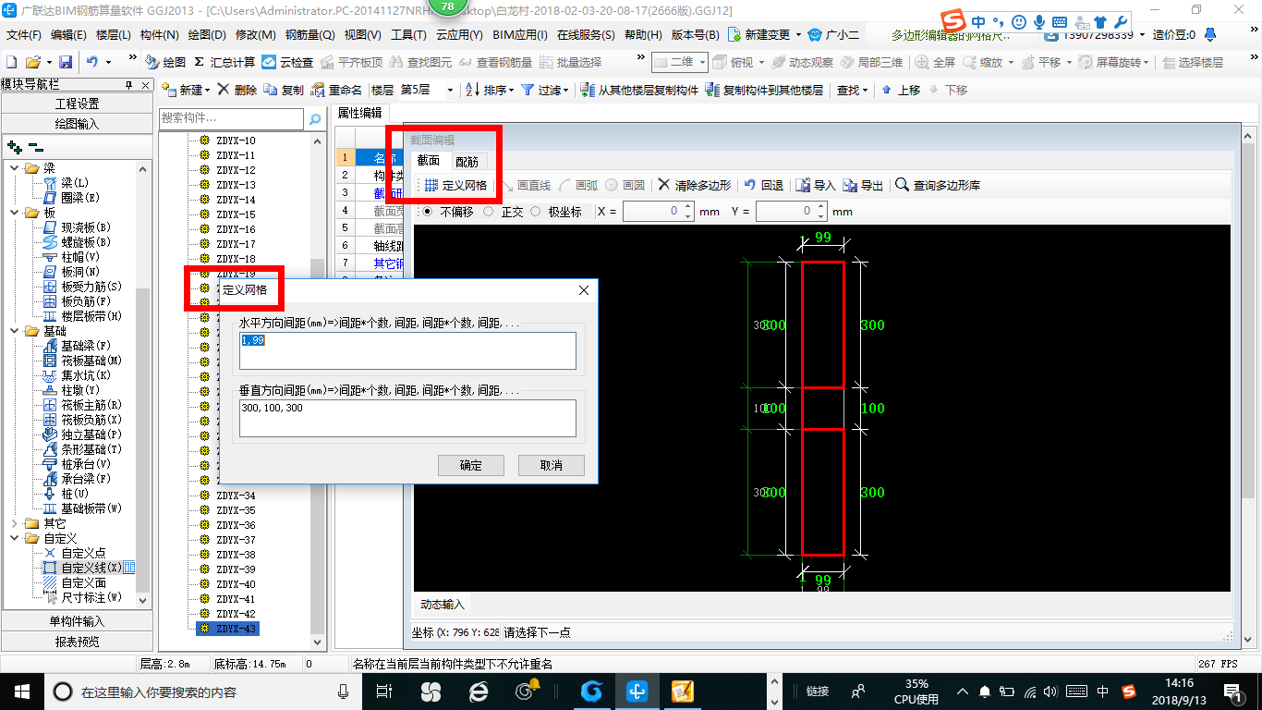
Task: Click 定义网格 define grid in the section editor
Action: 455,185
